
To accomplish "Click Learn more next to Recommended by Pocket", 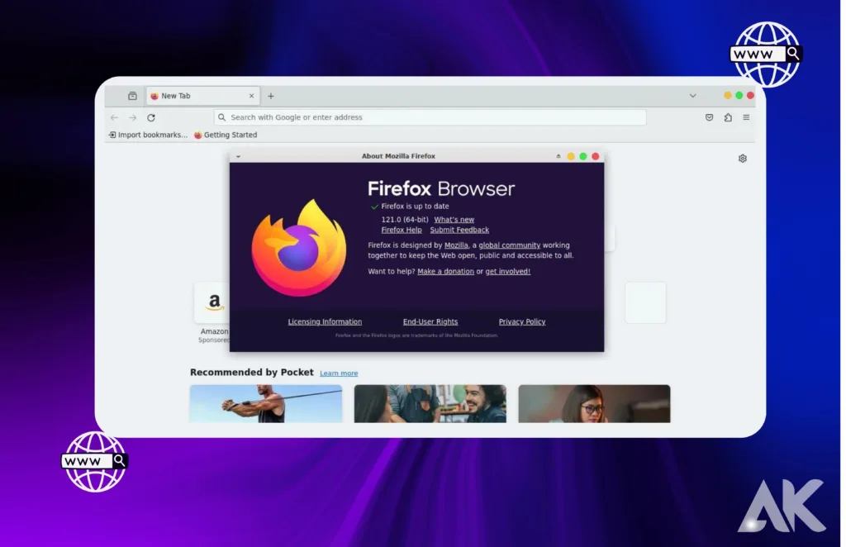I will tap(339, 373).
